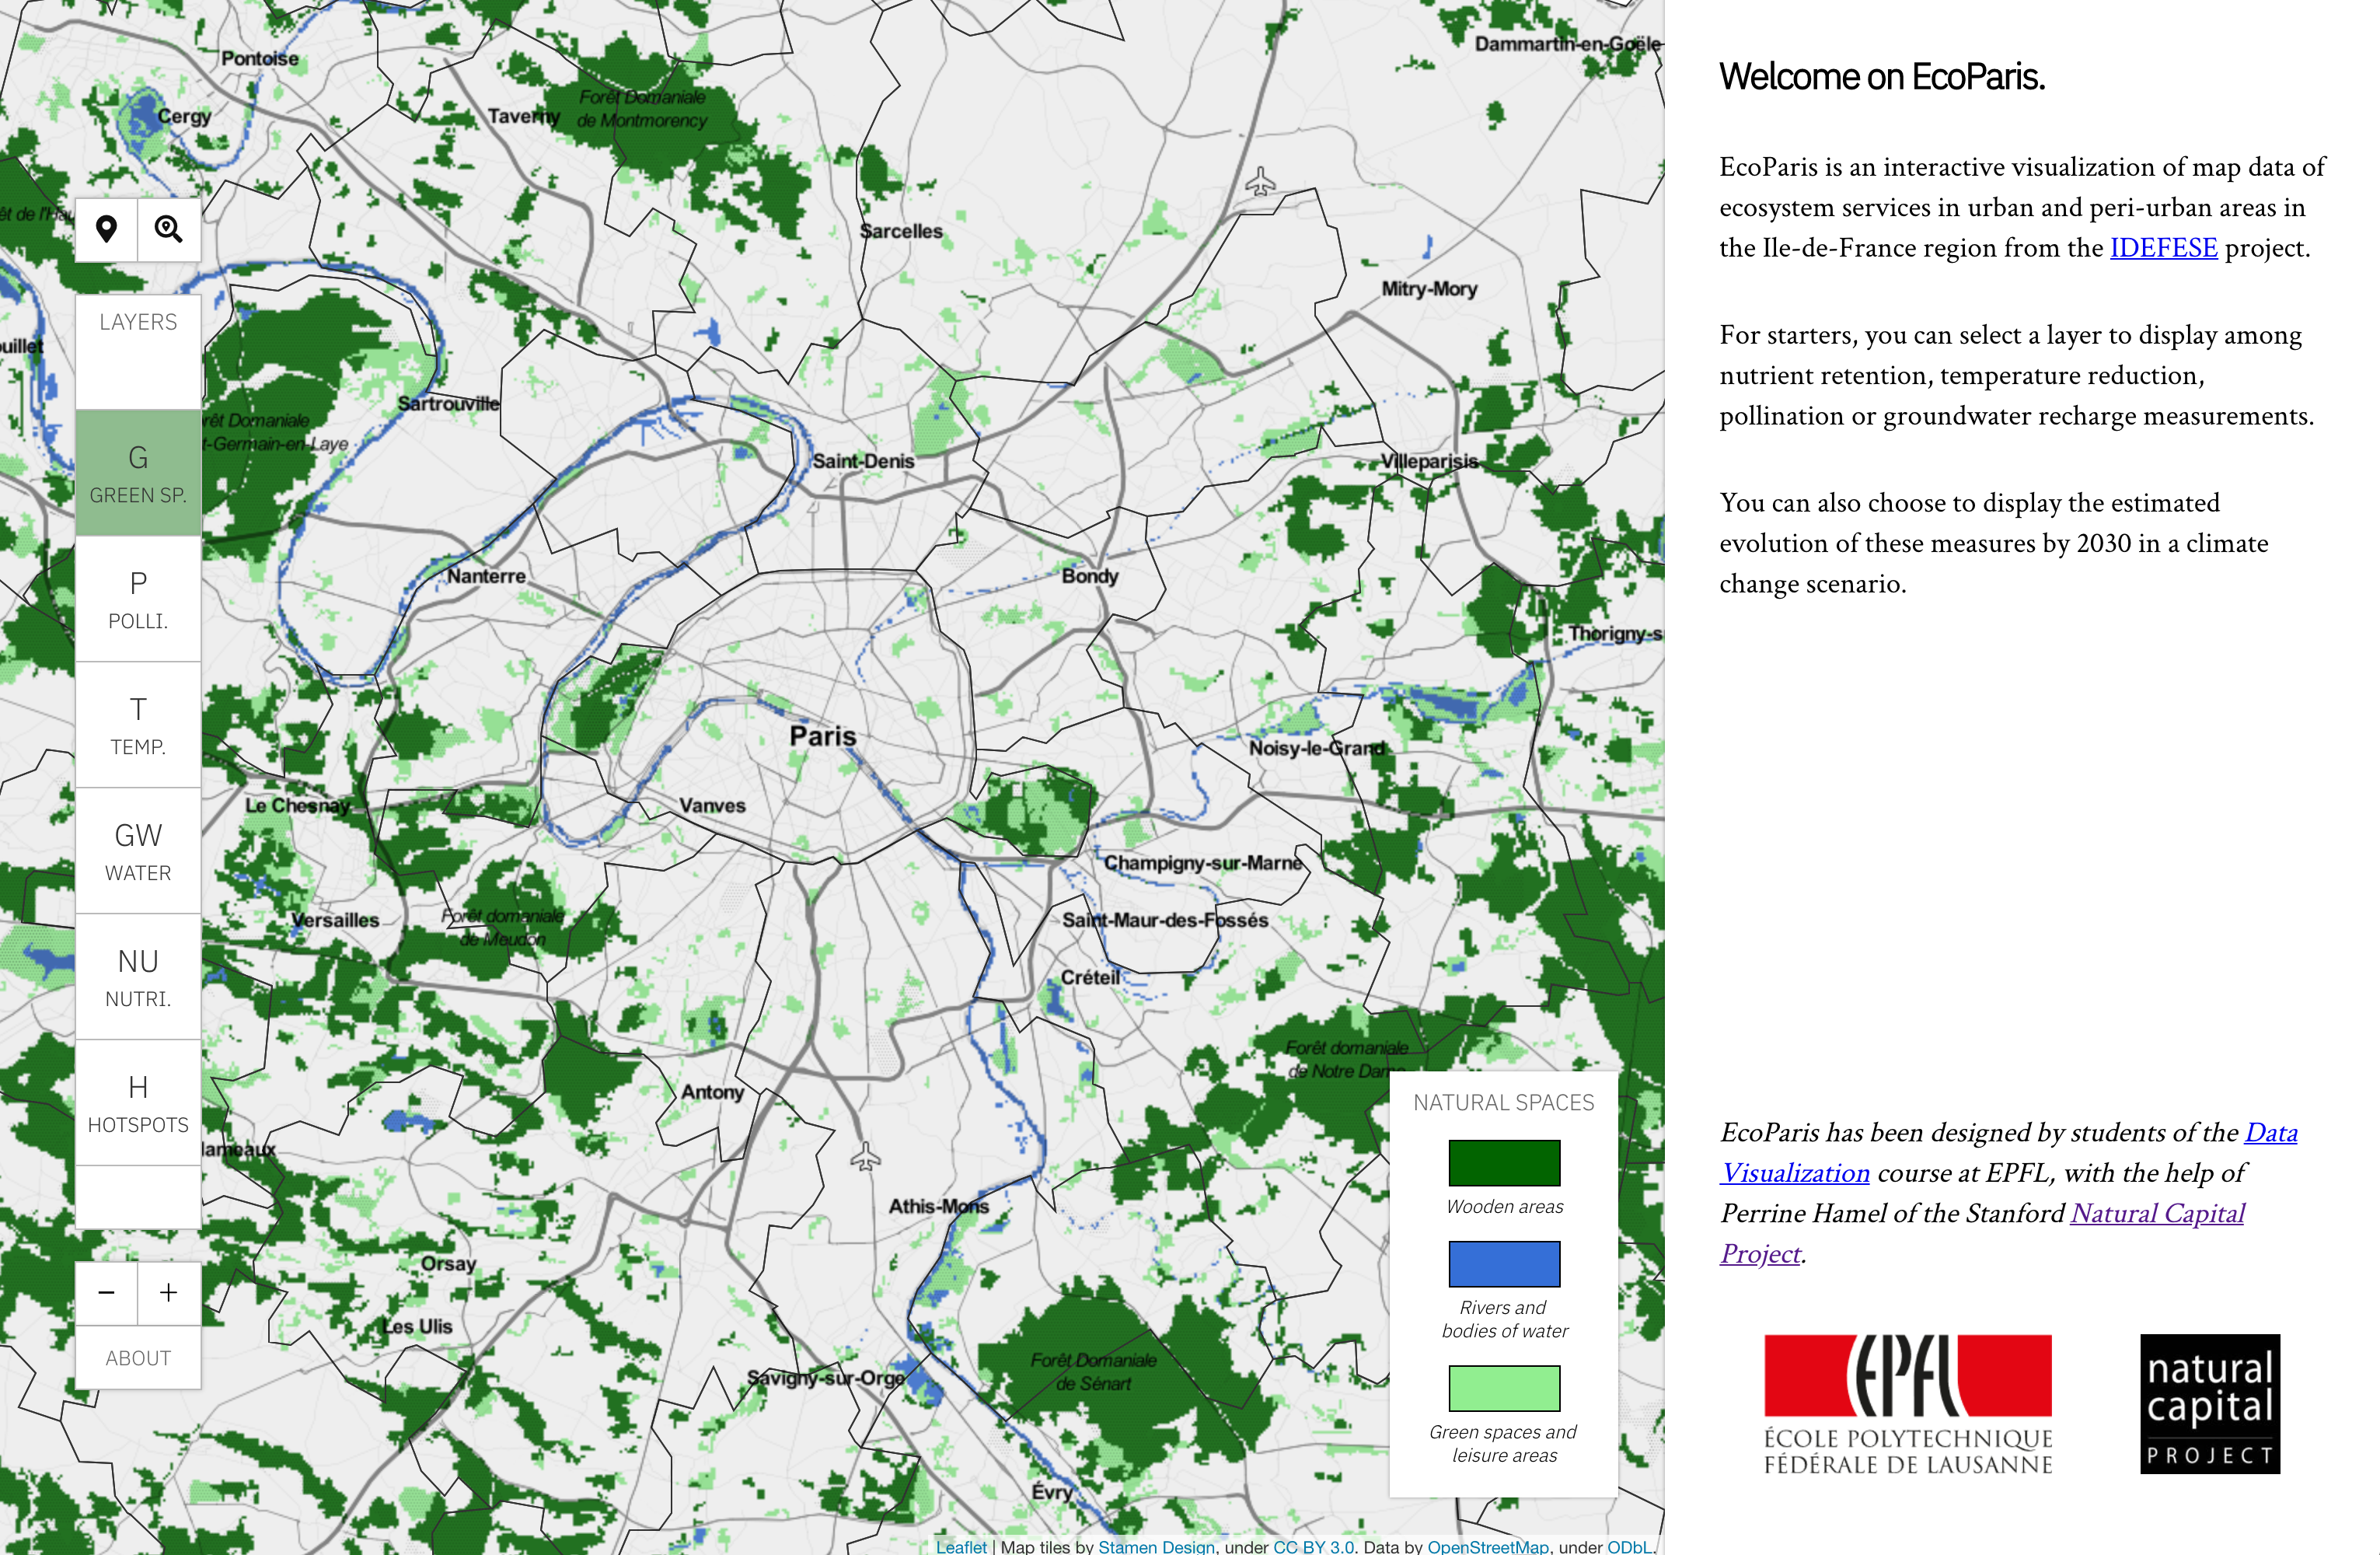Click the minus zoom out button
The height and width of the screenshot is (1555, 2380).
click(106, 1293)
